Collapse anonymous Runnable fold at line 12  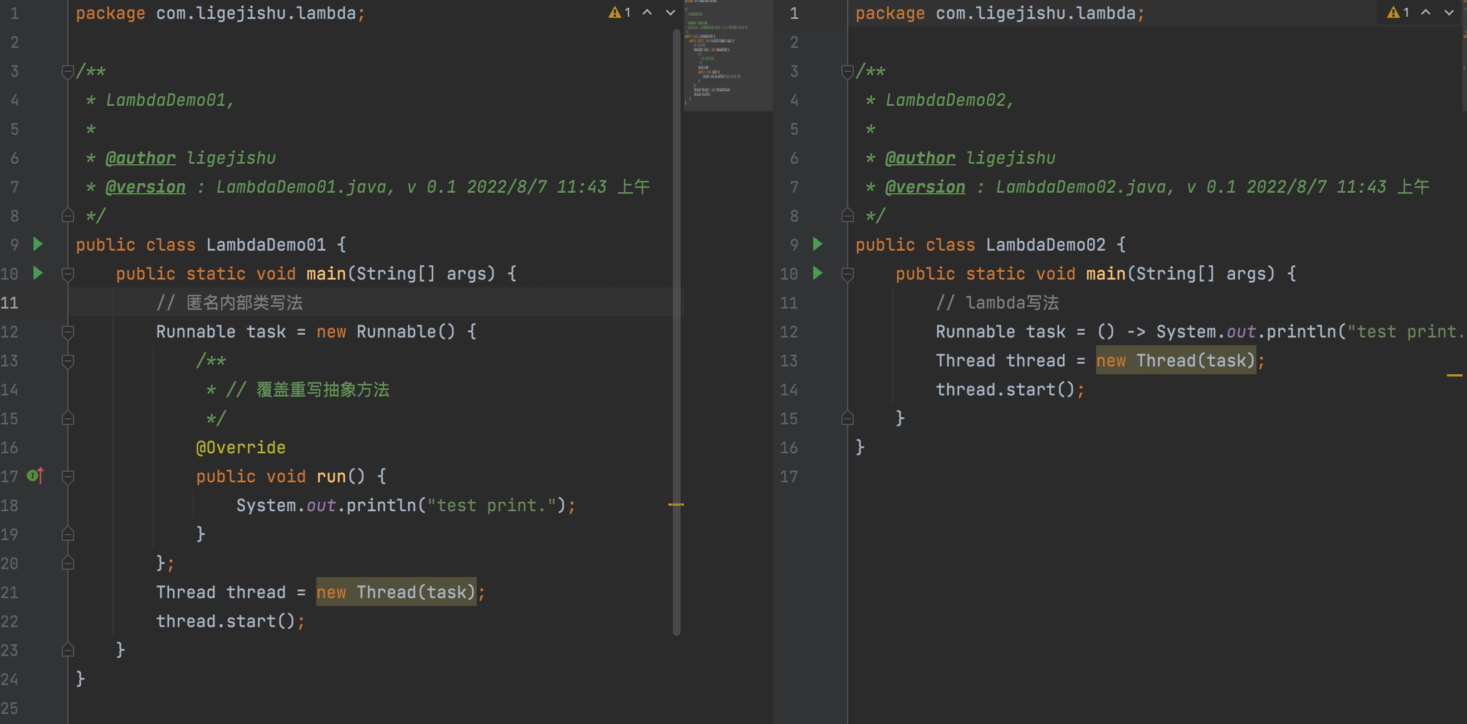coord(67,332)
